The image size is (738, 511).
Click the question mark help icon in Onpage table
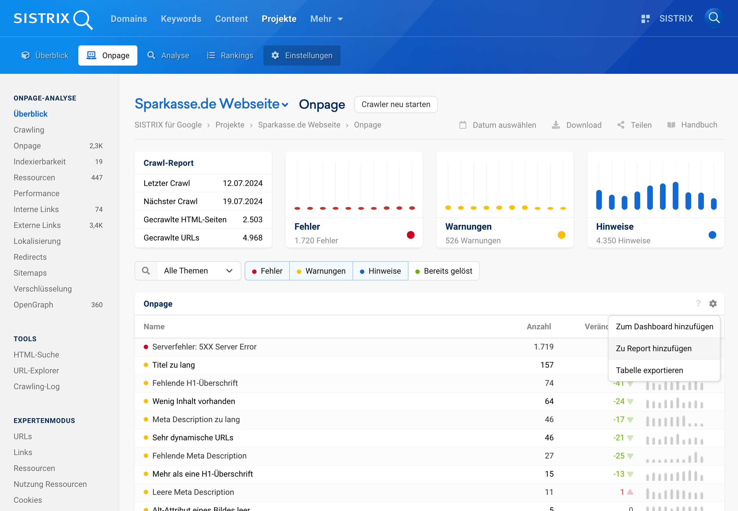(698, 303)
